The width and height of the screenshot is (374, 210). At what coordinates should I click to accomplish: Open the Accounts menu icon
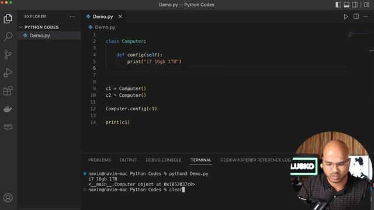[8, 198]
